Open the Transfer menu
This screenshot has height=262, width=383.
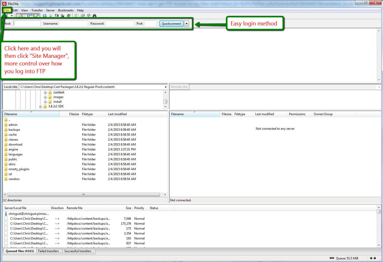click(37, 10)
